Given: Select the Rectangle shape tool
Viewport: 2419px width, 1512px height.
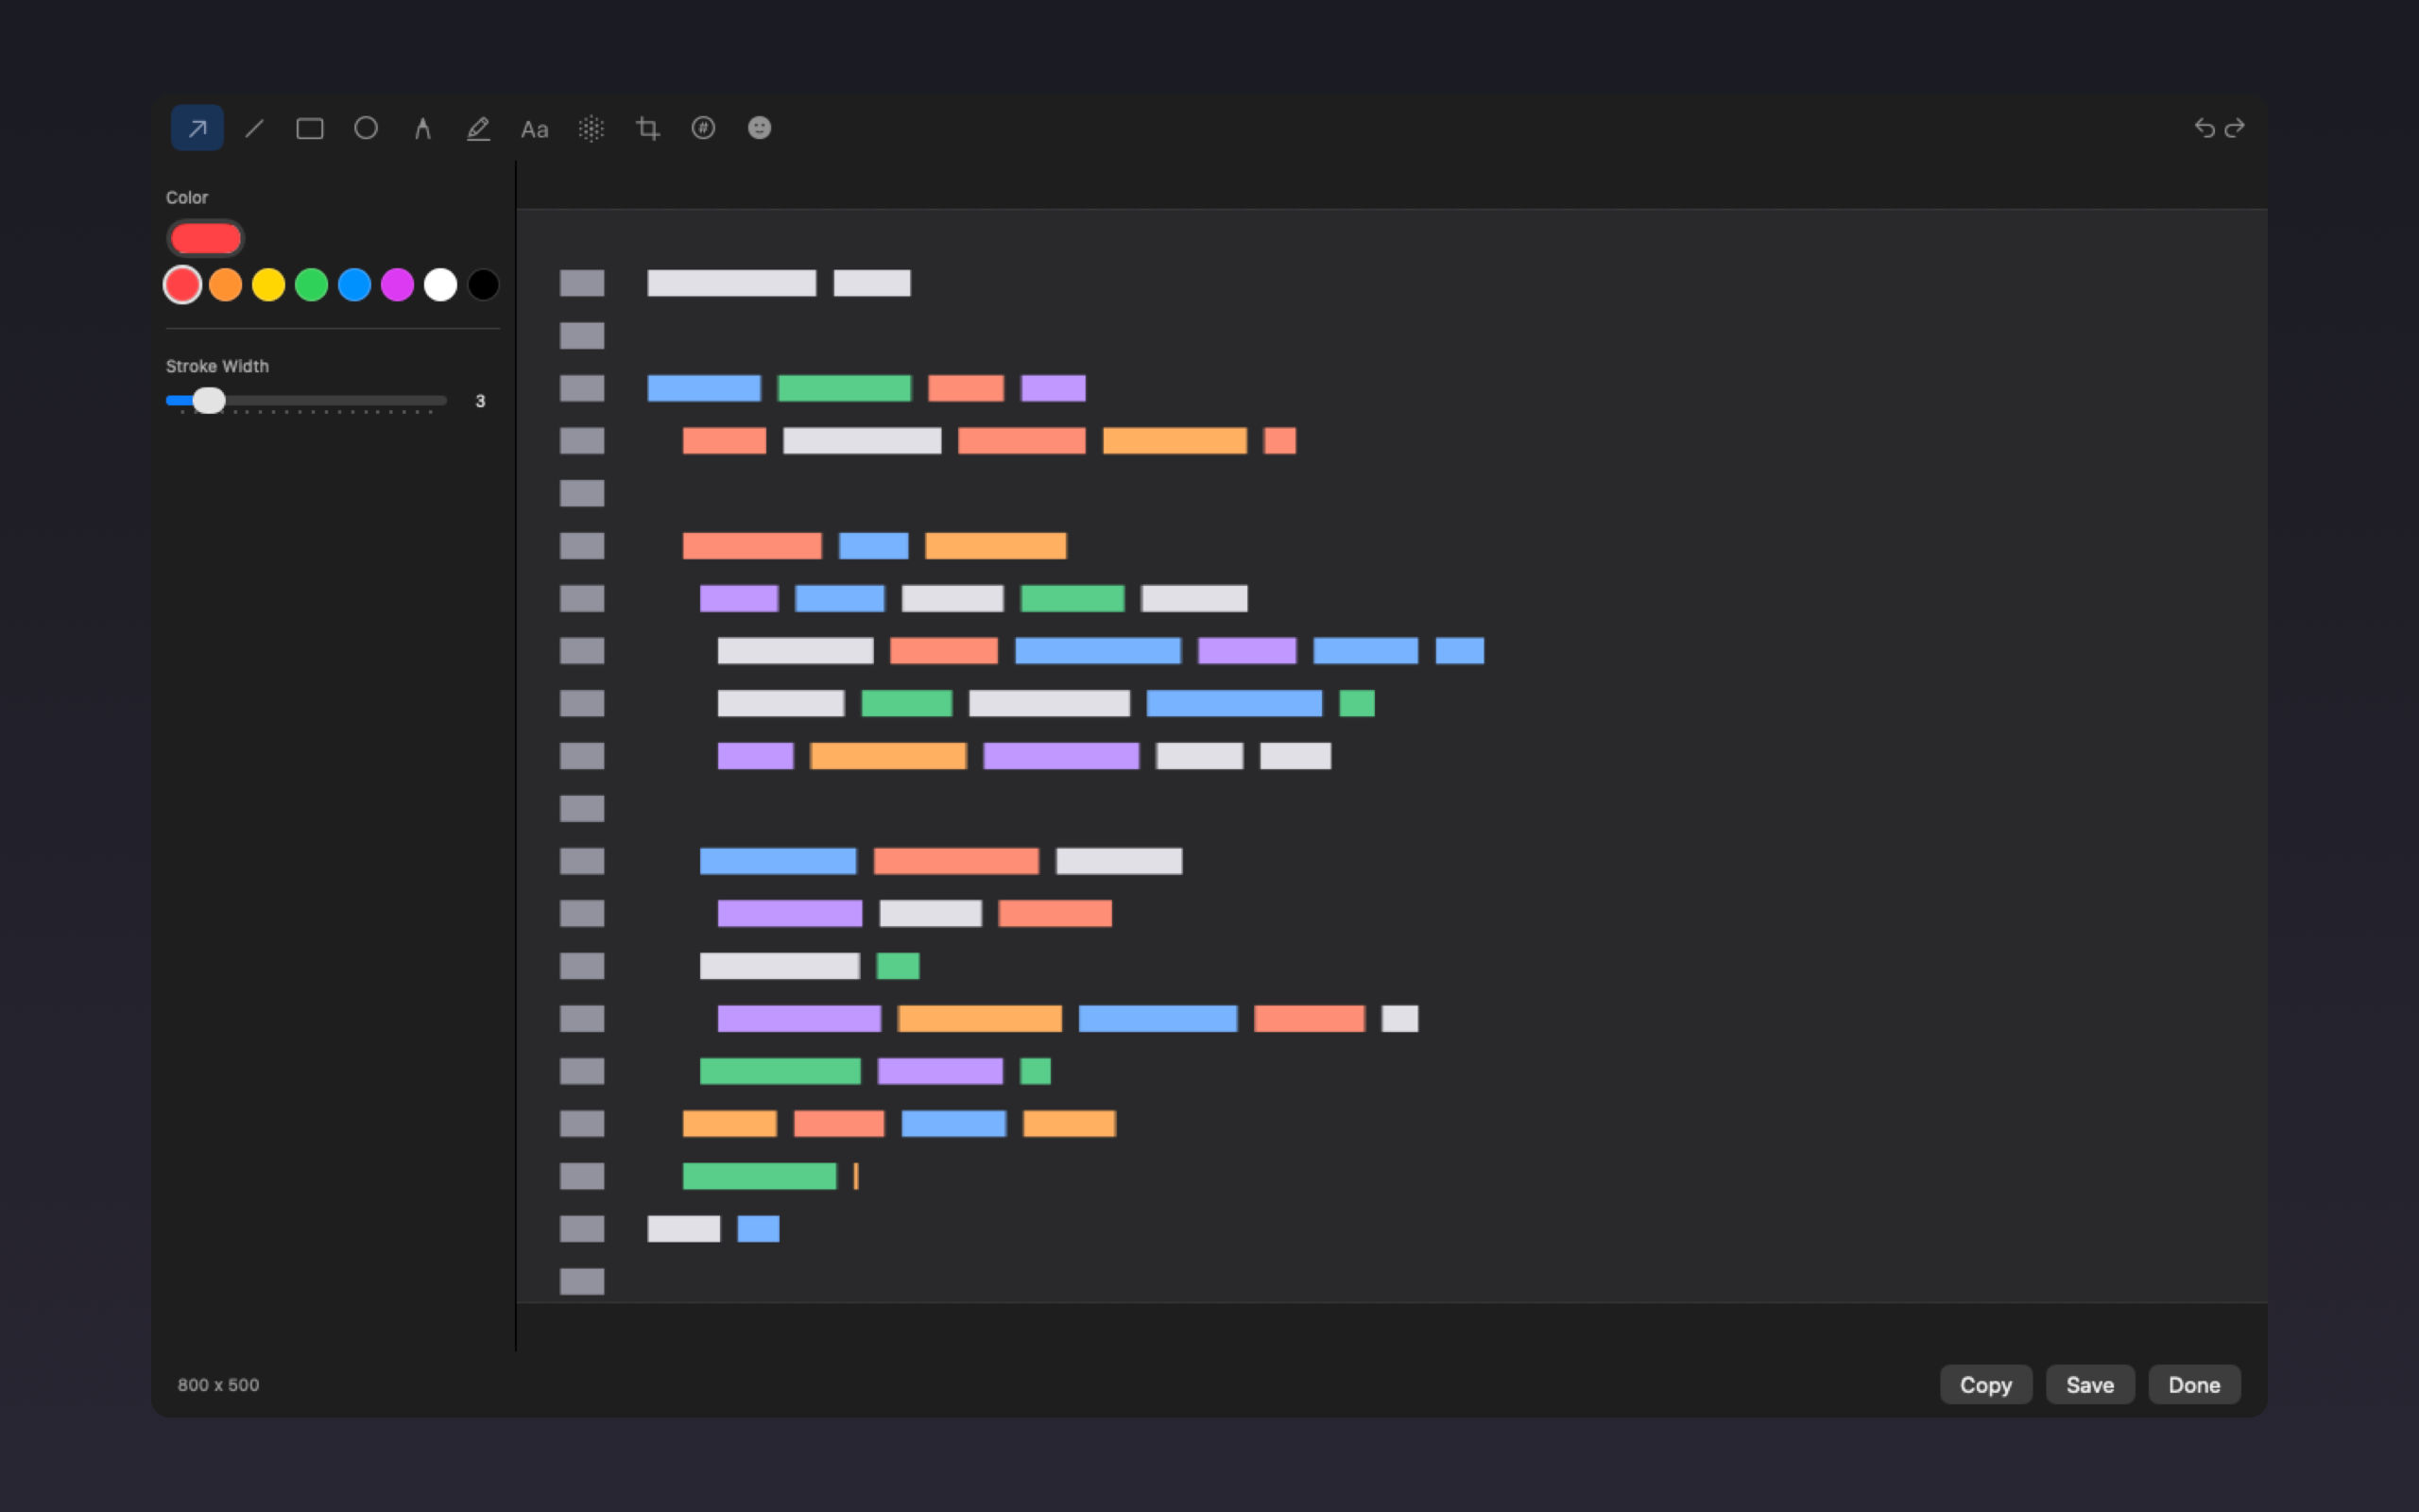Looking at the screenshot, I should [310, 128].
